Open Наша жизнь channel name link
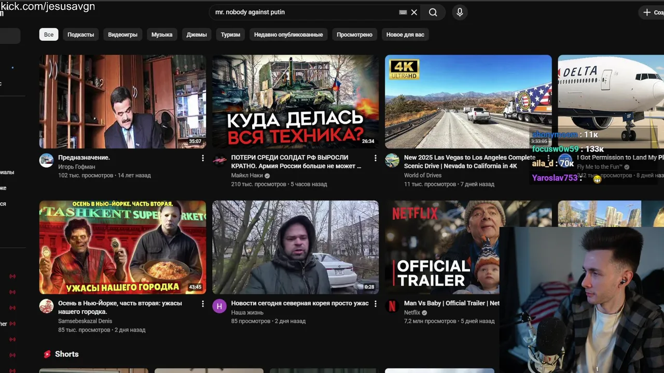Viewport: 664px width, 373px height. pyautogui.click(x=247, y=312)
